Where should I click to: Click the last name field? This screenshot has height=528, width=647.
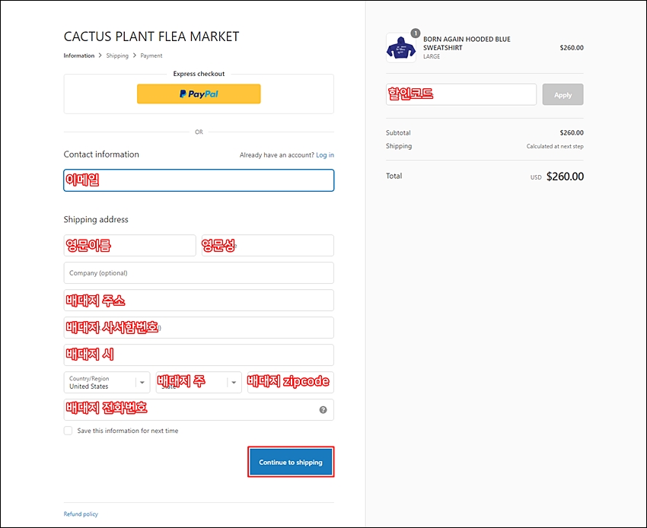click(x=267, y=246)
